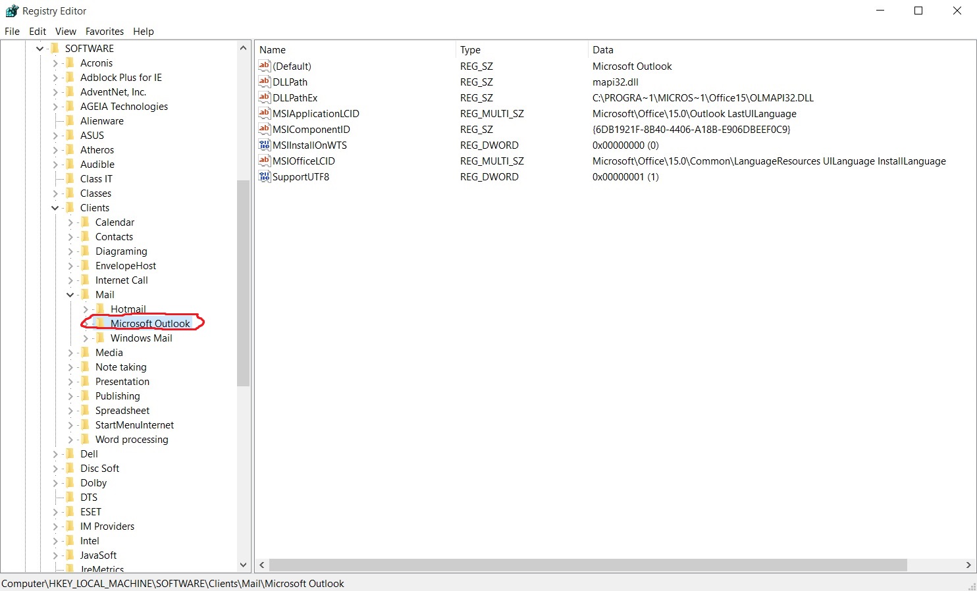Expand the AGEIA Technologies key
This screenshot has height=591, width=977.
coord(55,107)
